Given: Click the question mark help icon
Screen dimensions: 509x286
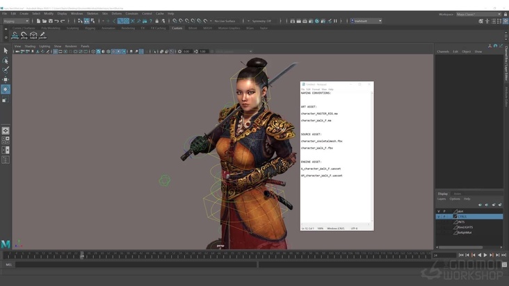Looking at the screenshot, I should (x=151, y=21).
